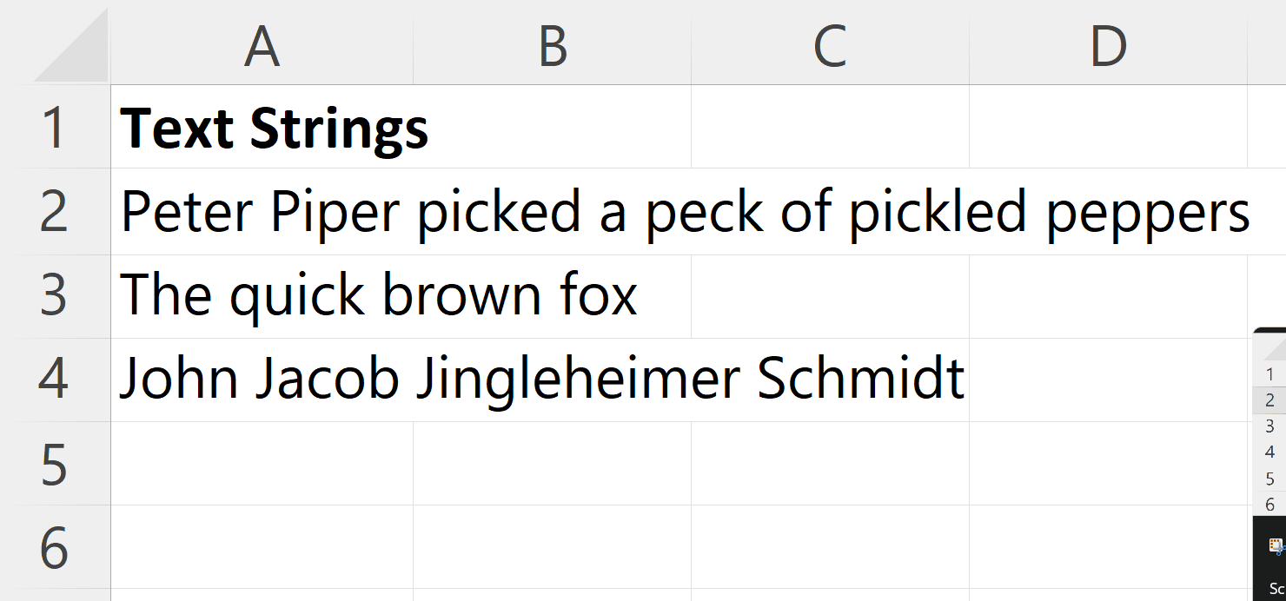Select the John Jacob Jingleheimer Schmidt cell
This screenshot has height=601, width=1286.
click(x=262, y=380)
